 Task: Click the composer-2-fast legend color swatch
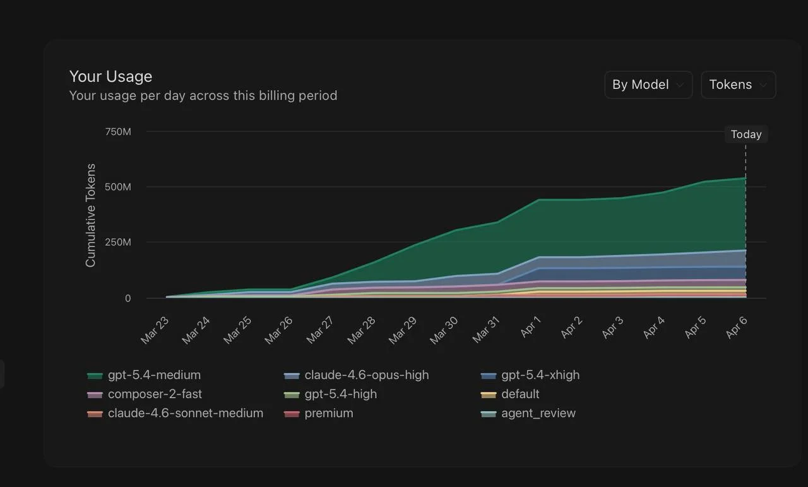(x=95, y=395)
